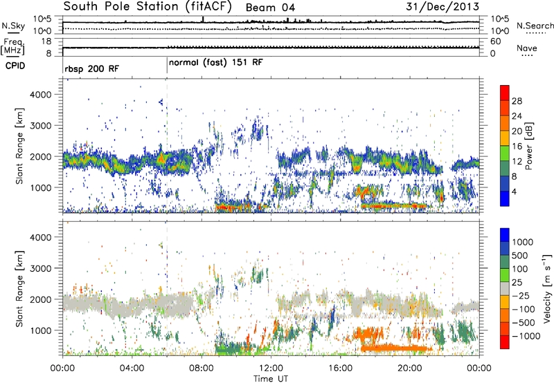This screenshot has height=383, width=554.
Task: Click the '08:00' time axis tick label
Action: point(202,368)
